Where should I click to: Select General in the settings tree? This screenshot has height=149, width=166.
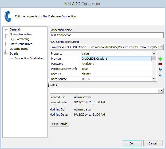(15, 29)
